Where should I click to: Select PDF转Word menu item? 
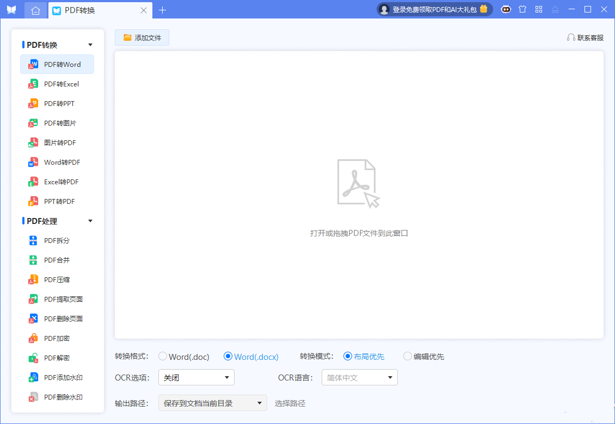click(x=57, y=64)
